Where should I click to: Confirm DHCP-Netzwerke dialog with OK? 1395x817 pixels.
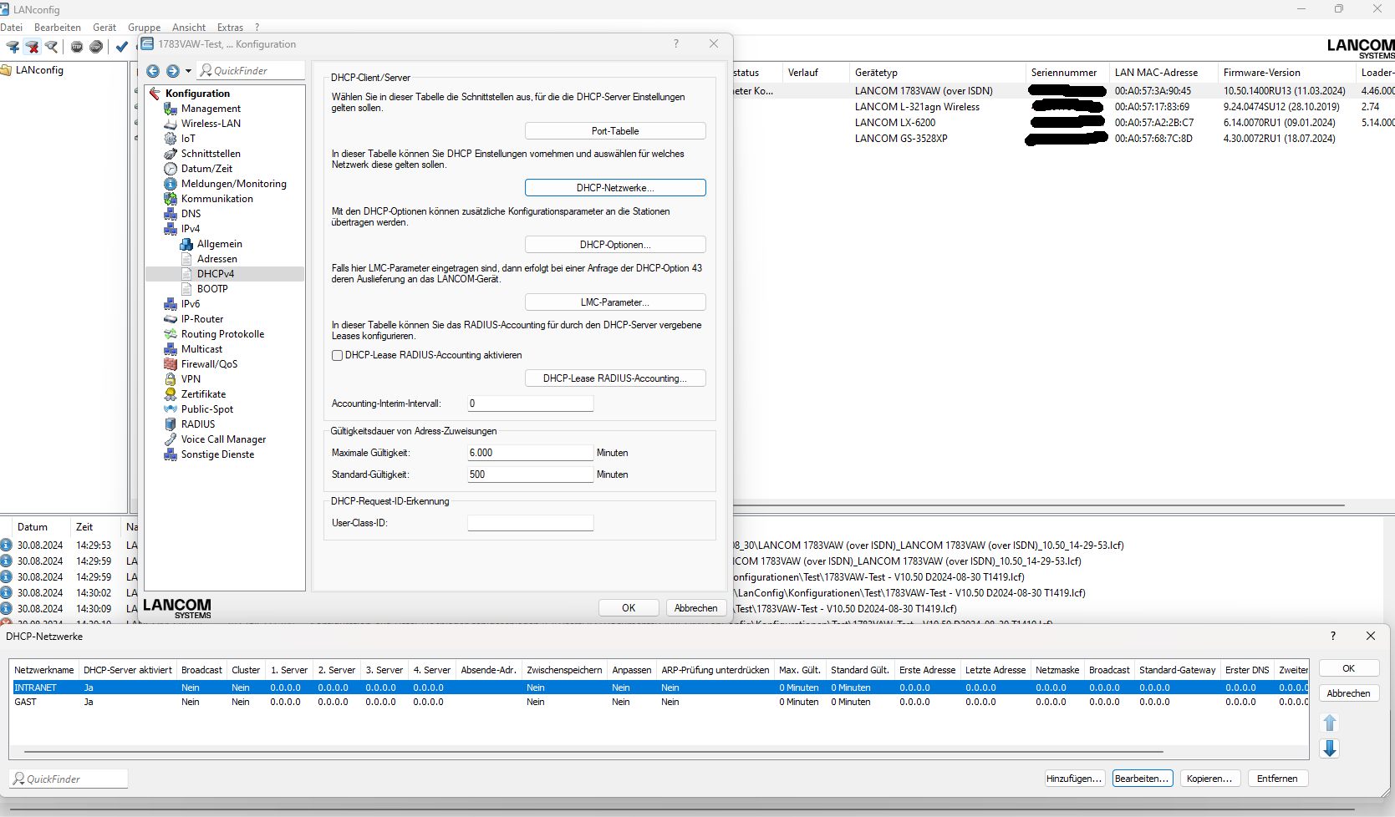coord(1348,668)
